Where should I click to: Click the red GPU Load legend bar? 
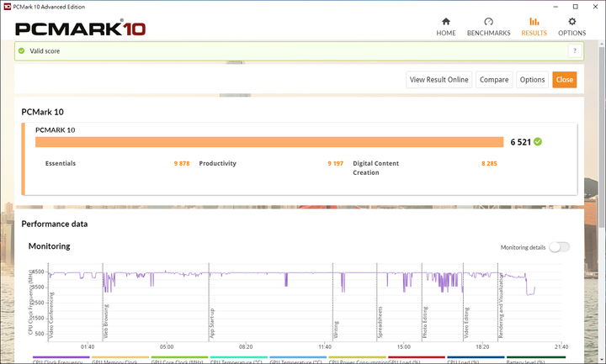[417, 357]
